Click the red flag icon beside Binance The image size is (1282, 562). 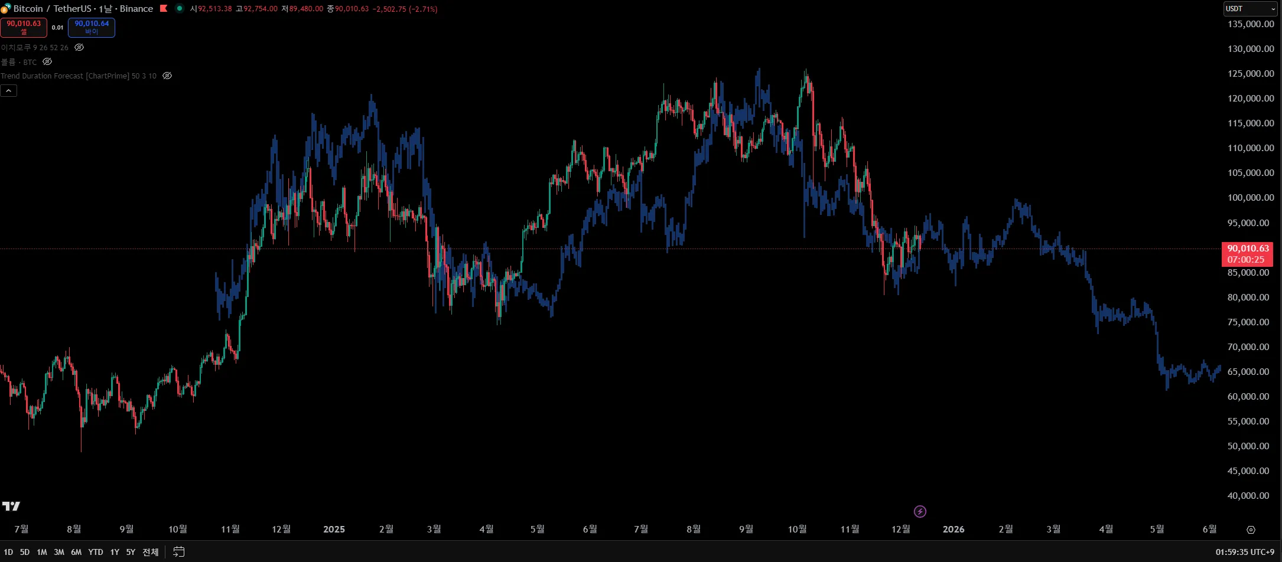pos(164,8)
